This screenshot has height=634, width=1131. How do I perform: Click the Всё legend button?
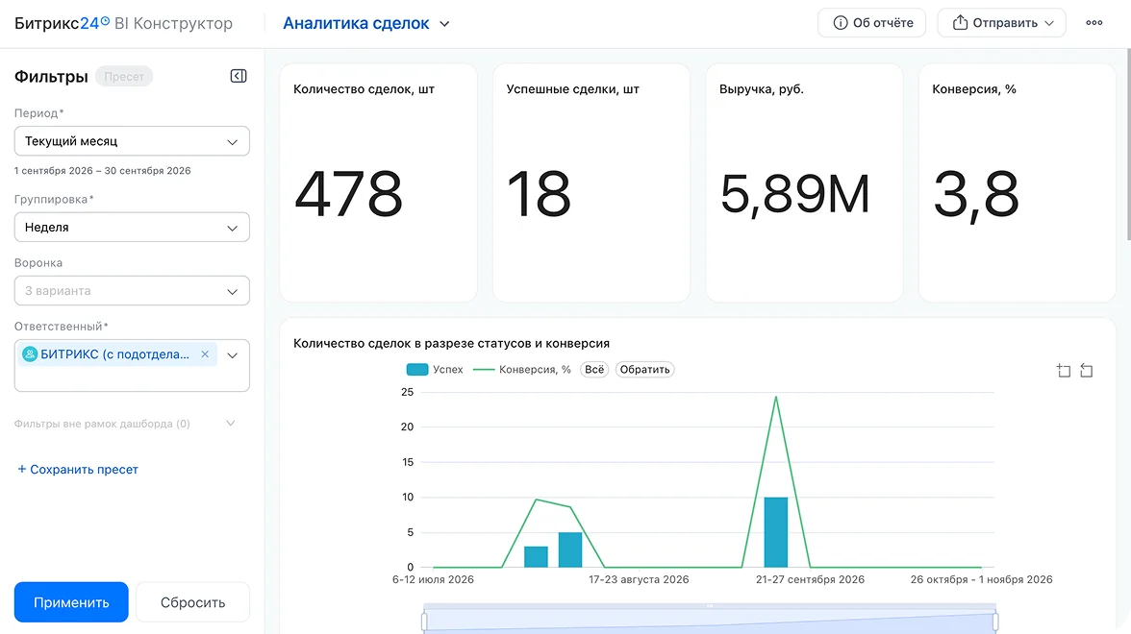point(594,370)
